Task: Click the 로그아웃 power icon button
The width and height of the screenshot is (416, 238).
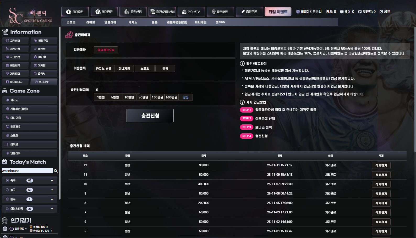Action: click(43, 82)
